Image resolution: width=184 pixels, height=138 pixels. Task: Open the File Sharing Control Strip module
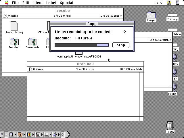click(x=21, y=135)
